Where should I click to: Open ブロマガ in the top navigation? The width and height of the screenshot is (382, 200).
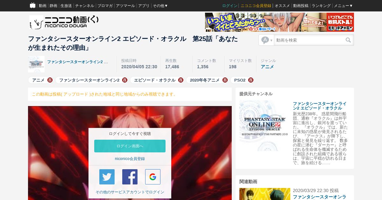coord(105,6)
